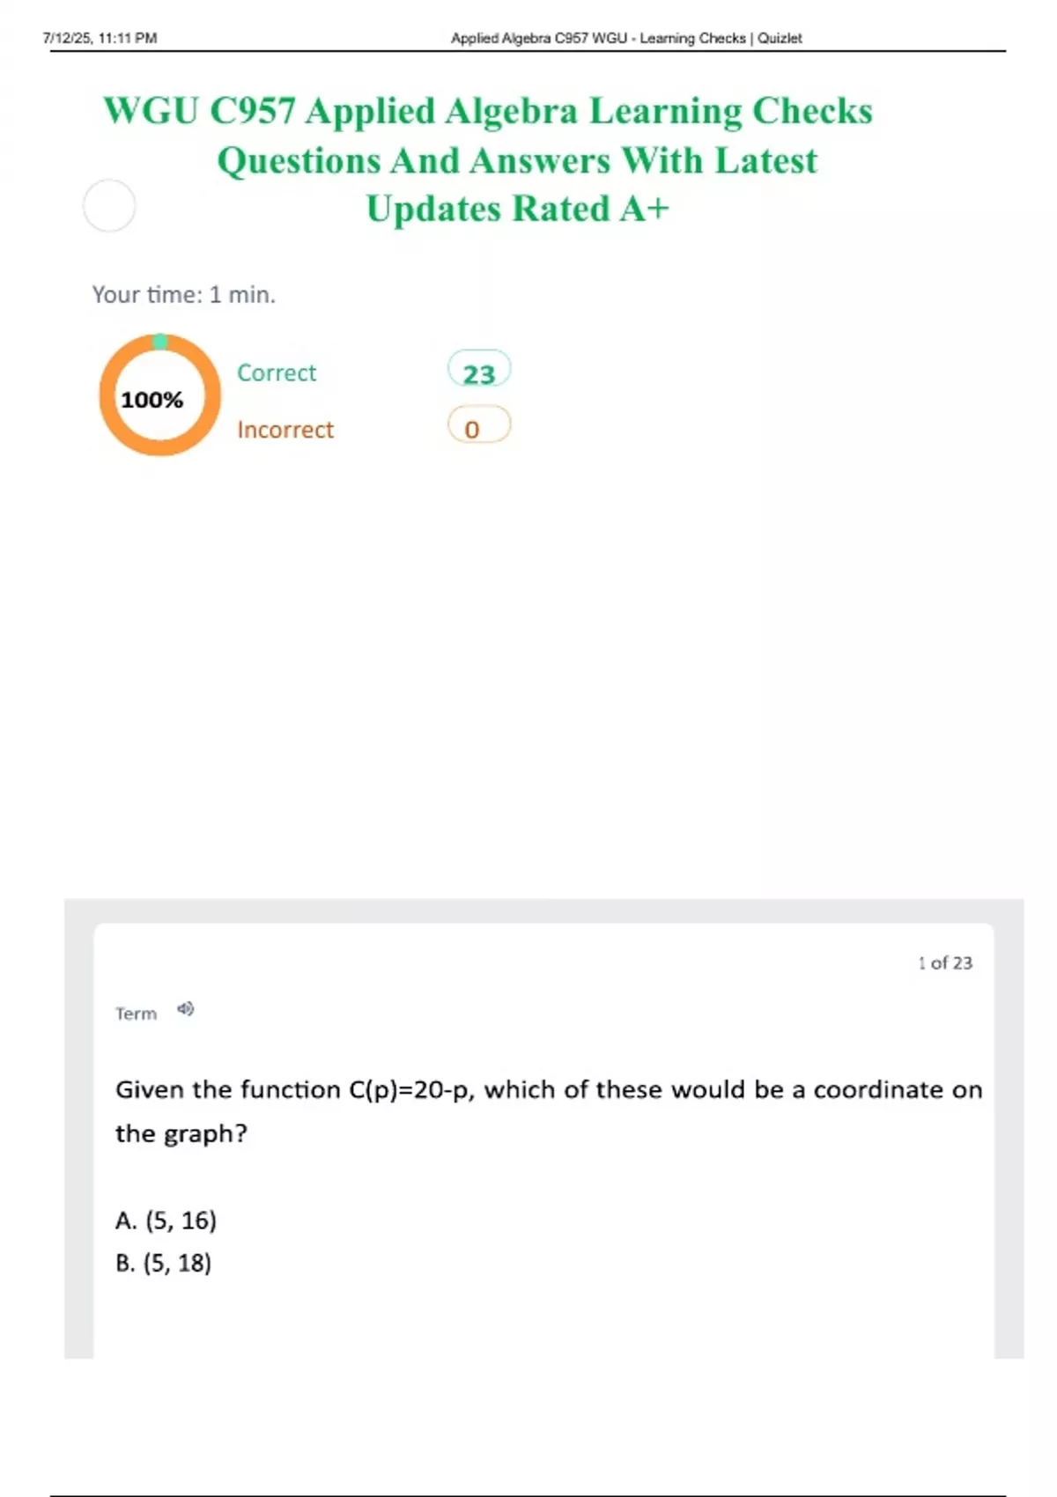Click the "WGU C957 Applied Algebra Learning Checks" title line

point(488,112)
